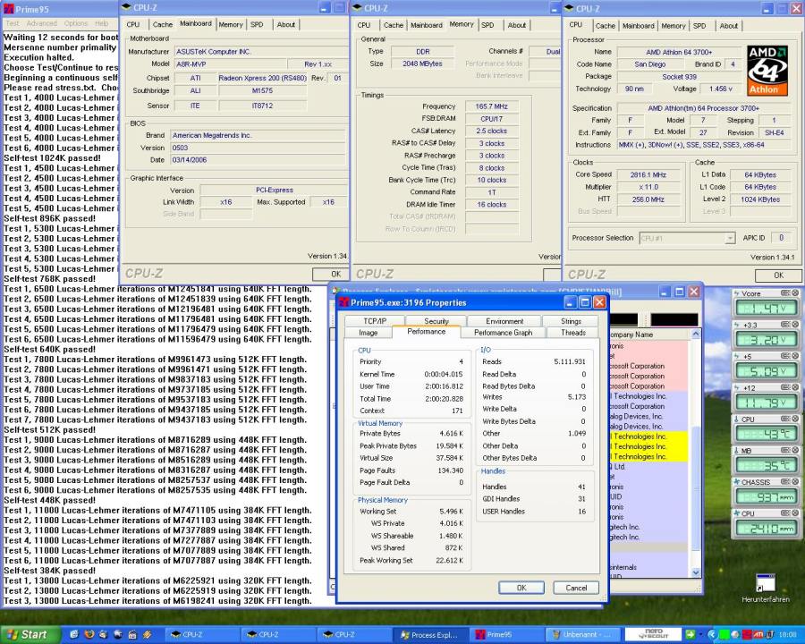Select Cache tab in CPU-Z Memory window

pos(394,25)
